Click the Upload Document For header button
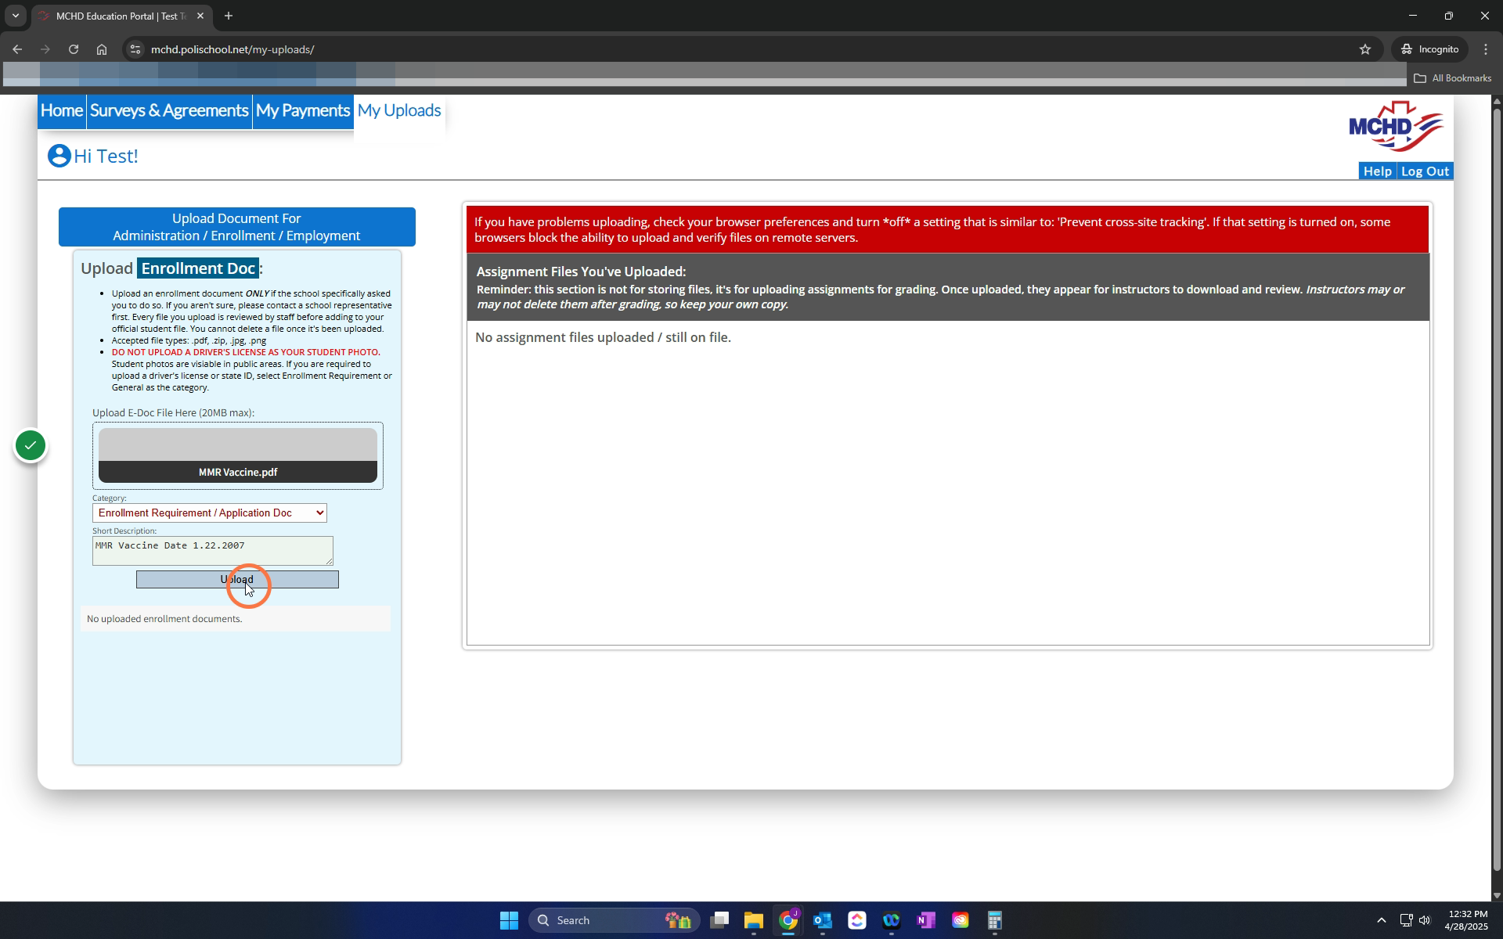The height and width of the screenshot is (939, 1503). pyautogui.click(x=237, y=227)
